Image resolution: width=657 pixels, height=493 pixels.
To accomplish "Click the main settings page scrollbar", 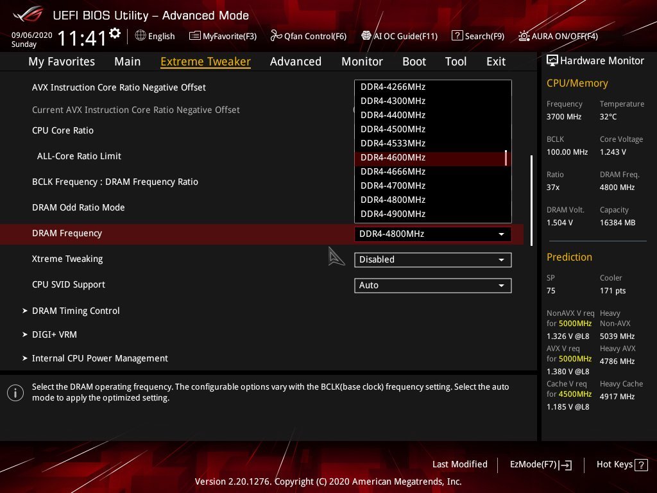I will click(x=531, y=200).
